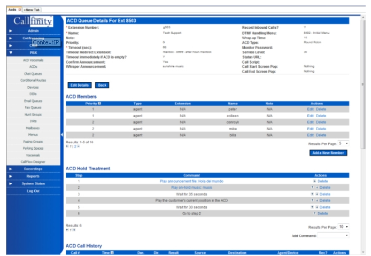
Task: Open Chat Queues in sidebar
Action: click(33, 74)
